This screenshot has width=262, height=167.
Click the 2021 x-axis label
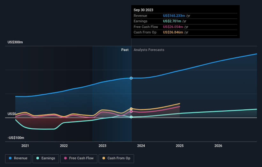[x=25, y=146]
